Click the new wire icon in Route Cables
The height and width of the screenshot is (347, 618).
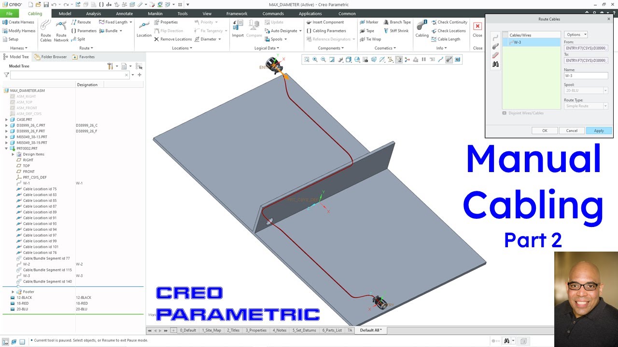tap(495, 38)
